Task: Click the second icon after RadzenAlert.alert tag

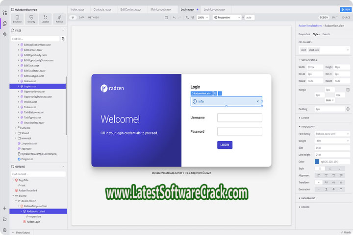Action: point(220,94)
